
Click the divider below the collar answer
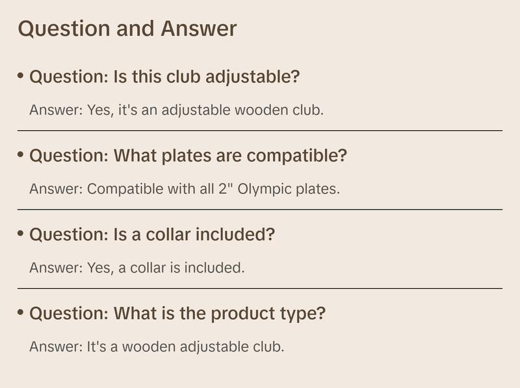tap(260, 288)
